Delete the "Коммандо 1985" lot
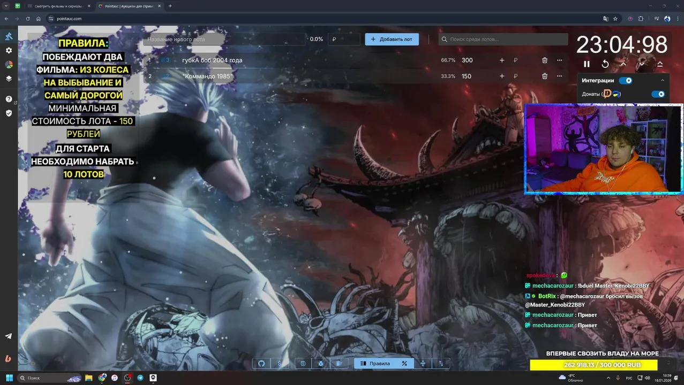684x385 pixels. (545, 76)
